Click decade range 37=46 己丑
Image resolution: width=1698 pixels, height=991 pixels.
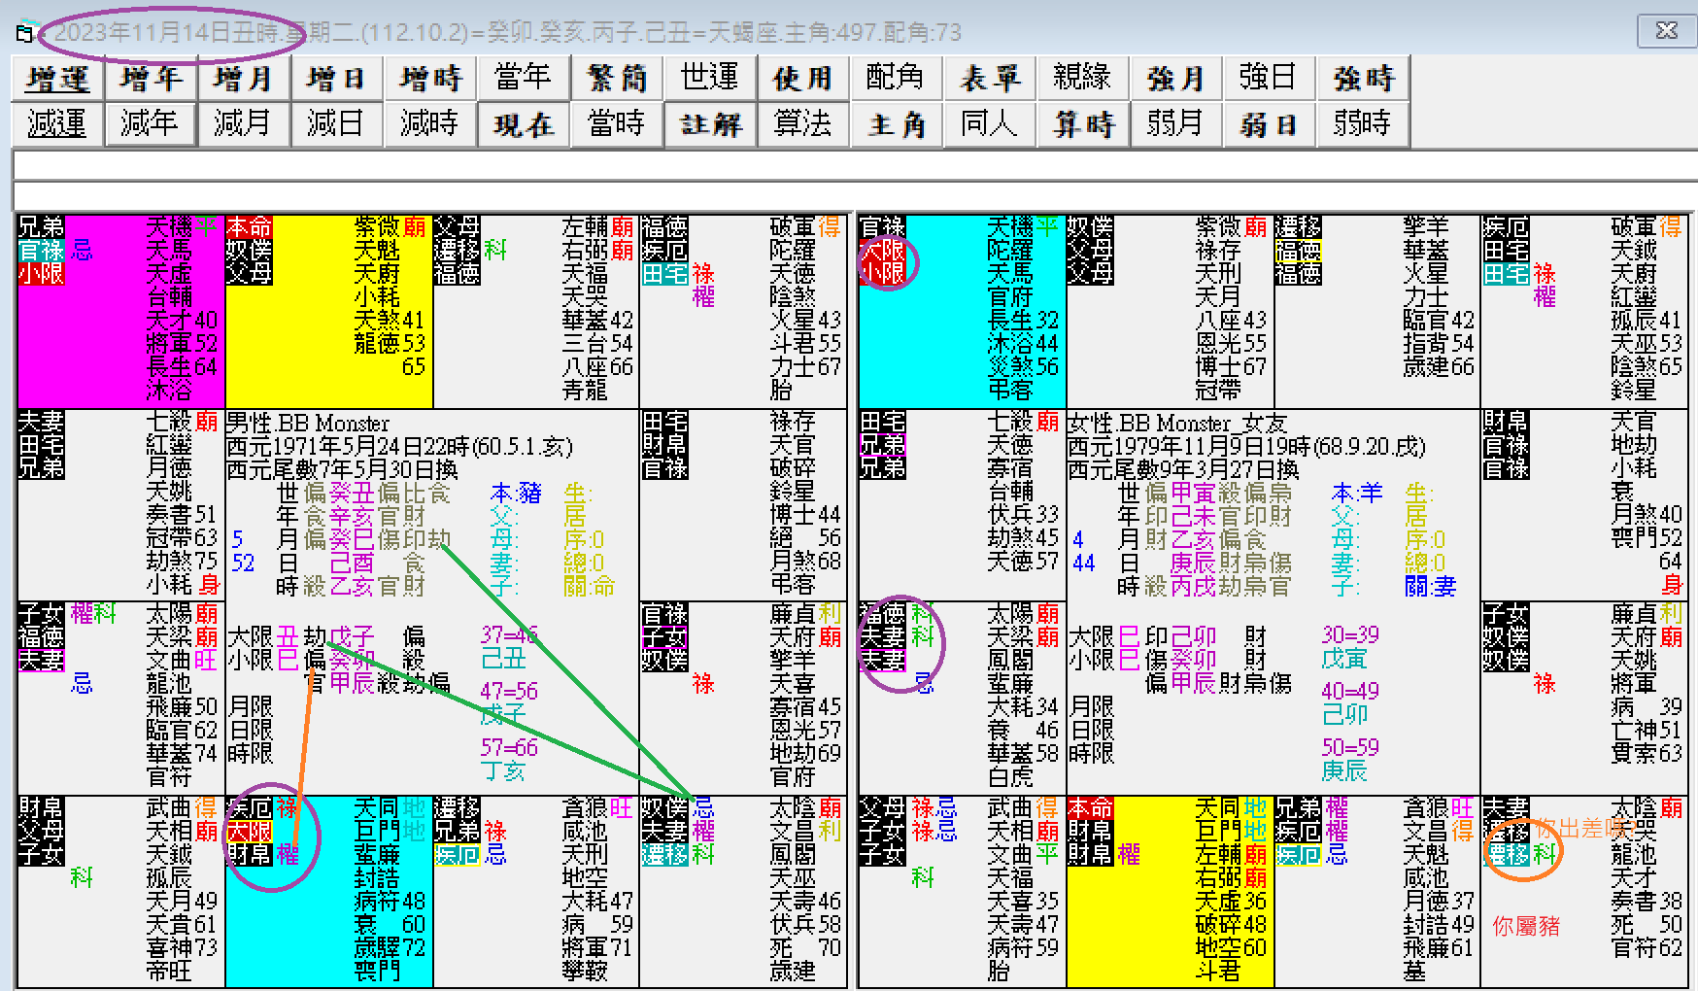pyautogui.click(x=509, y=647)
